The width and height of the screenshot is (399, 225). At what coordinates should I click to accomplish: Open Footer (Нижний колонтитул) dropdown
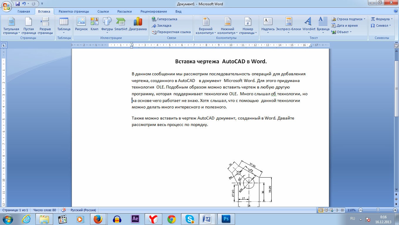[228, 26]
